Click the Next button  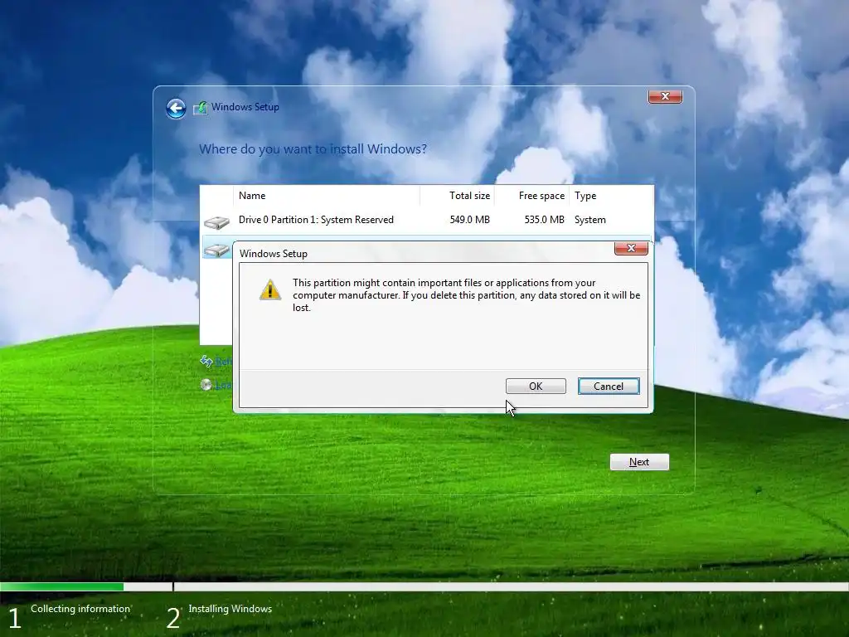(x=639, y=462)
